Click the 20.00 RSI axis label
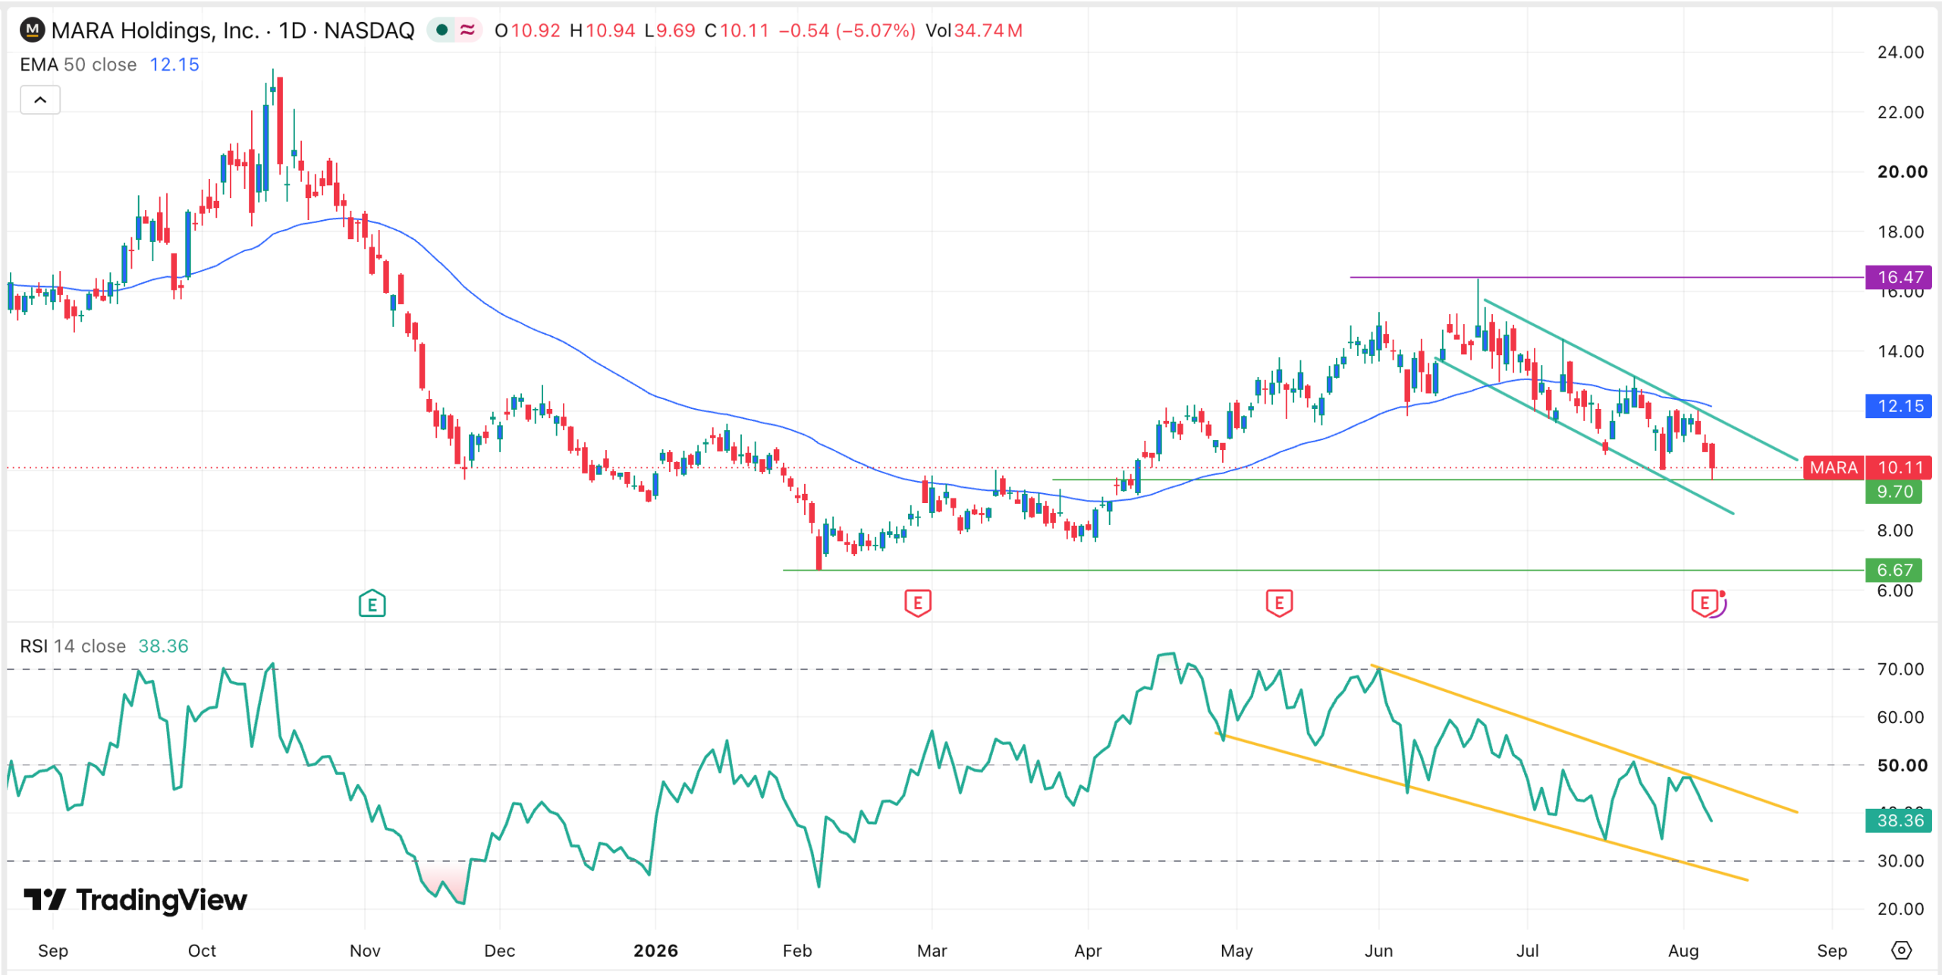The height and width of the screenshot is (975, 1942). click(x=1900, y=909)
